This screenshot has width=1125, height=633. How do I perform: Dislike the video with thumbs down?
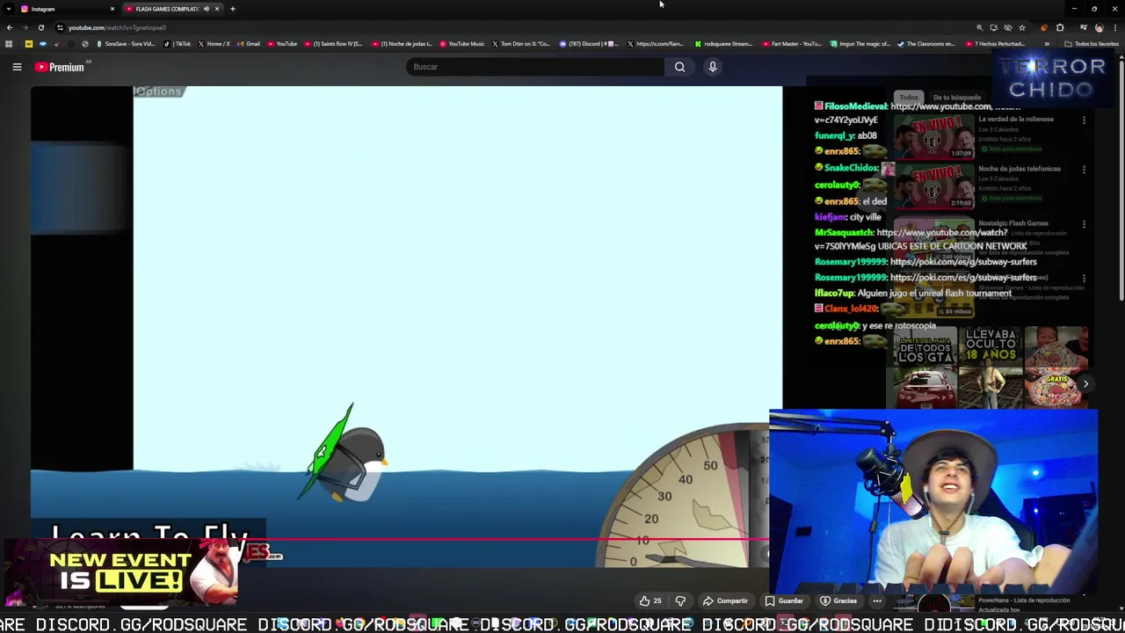[x=680, y=600]
